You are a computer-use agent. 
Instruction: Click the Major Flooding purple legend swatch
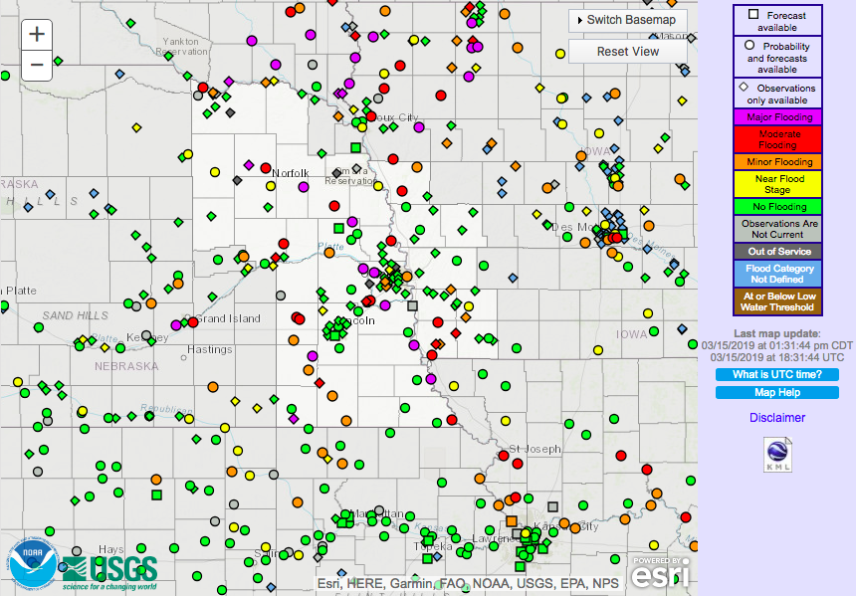coord(779,117)
